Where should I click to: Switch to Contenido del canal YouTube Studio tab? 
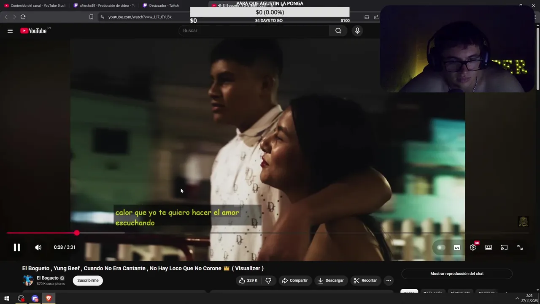click(x=35, y=5)
